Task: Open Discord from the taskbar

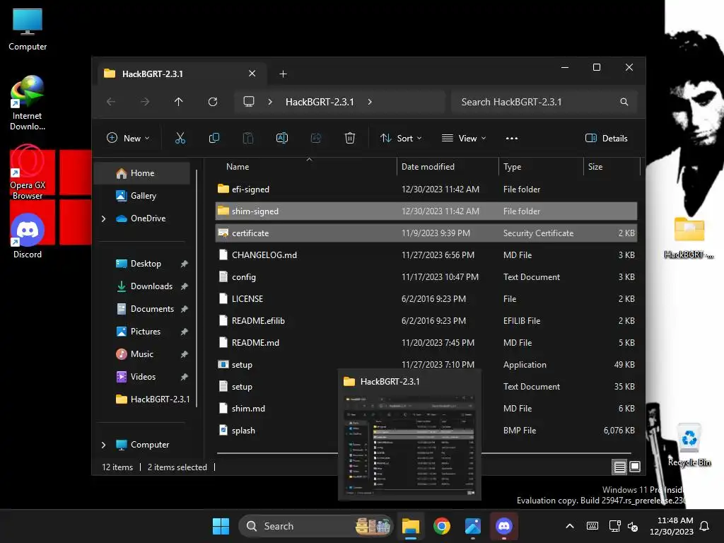Action: point(503,526)
